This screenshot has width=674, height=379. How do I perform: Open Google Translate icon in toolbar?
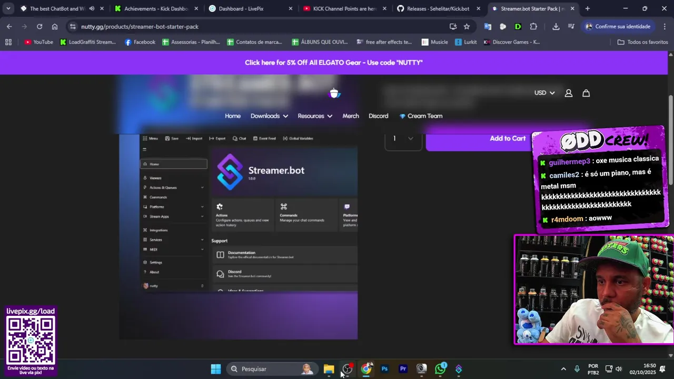(488, 26)
